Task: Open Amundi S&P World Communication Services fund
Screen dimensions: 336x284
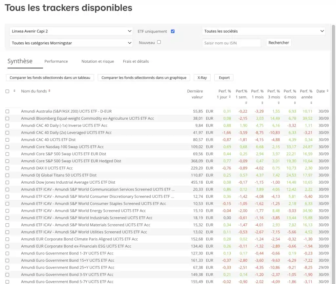Action: (98, 189)
